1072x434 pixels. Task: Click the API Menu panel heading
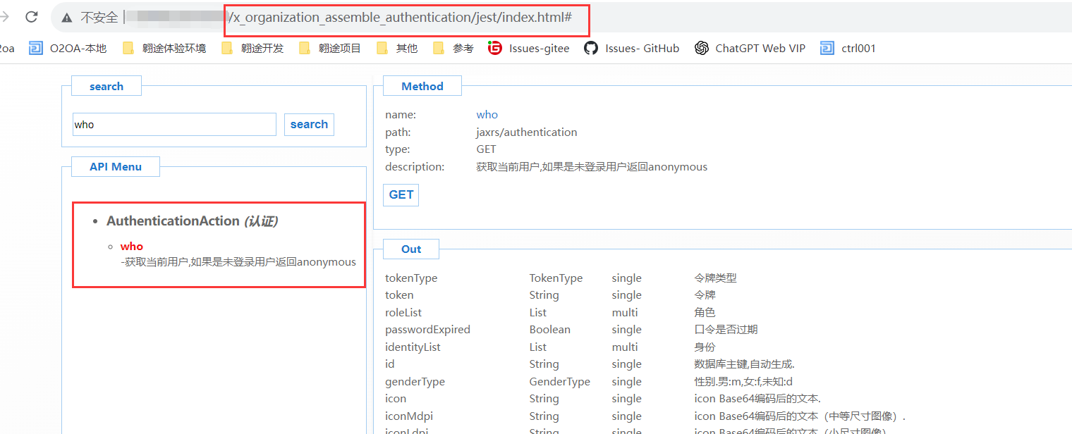coord(116,167)
